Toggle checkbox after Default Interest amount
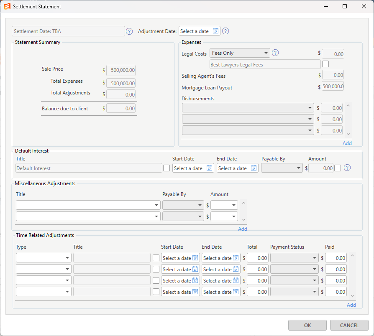Image resolution: width=374 pixels, height=336 pixels. (x=338, y=168)
